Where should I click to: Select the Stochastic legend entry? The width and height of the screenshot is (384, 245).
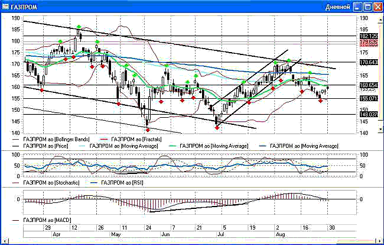click(x=46, y=183)
